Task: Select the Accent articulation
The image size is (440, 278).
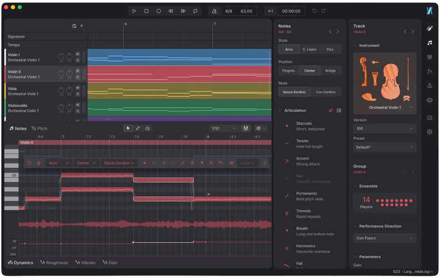Action: coord(310,161)
